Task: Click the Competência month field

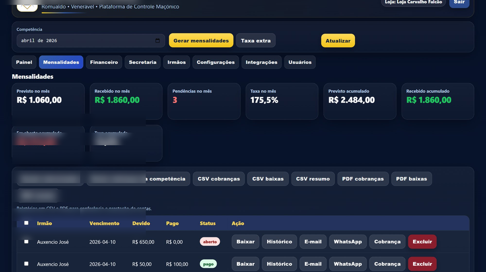Action: [x=90, y=41]
